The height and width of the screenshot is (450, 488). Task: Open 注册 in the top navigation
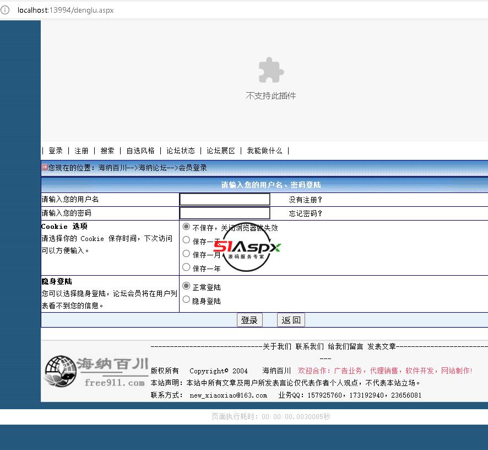pyautogui.click(x=82, y=151)
